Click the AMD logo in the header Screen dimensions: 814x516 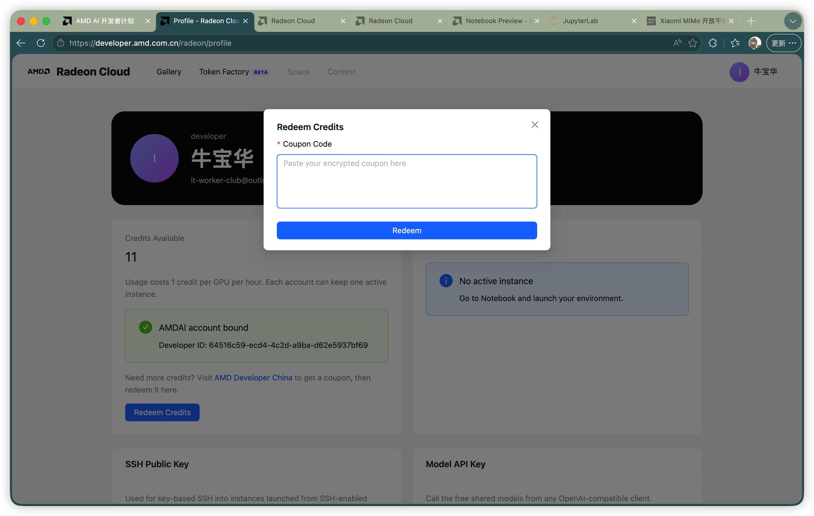[x=39, y=72]
